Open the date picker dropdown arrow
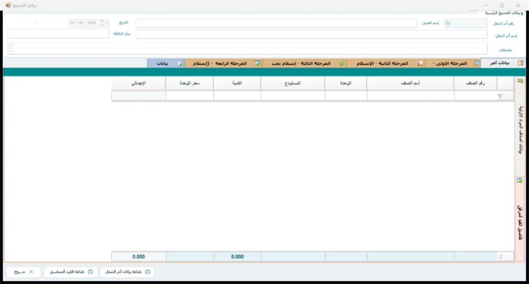Screen dimensions: 529x284 106,23
